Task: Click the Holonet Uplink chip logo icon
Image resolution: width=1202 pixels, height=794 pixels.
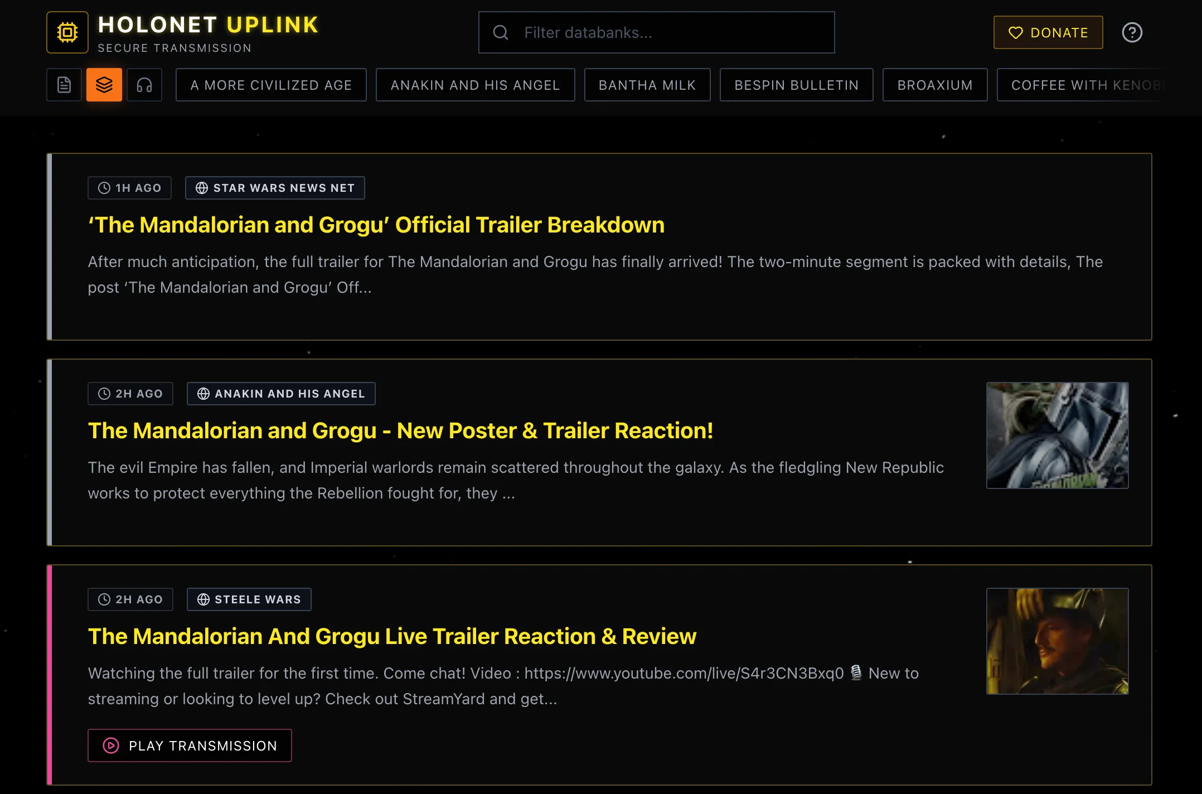Action: point(67,32)
